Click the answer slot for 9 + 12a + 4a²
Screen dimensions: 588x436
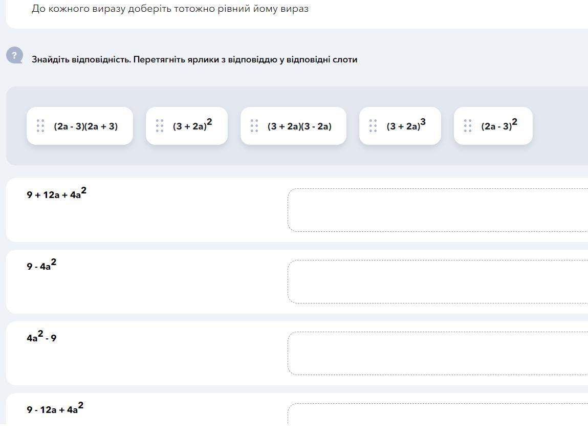pos(438,210)
